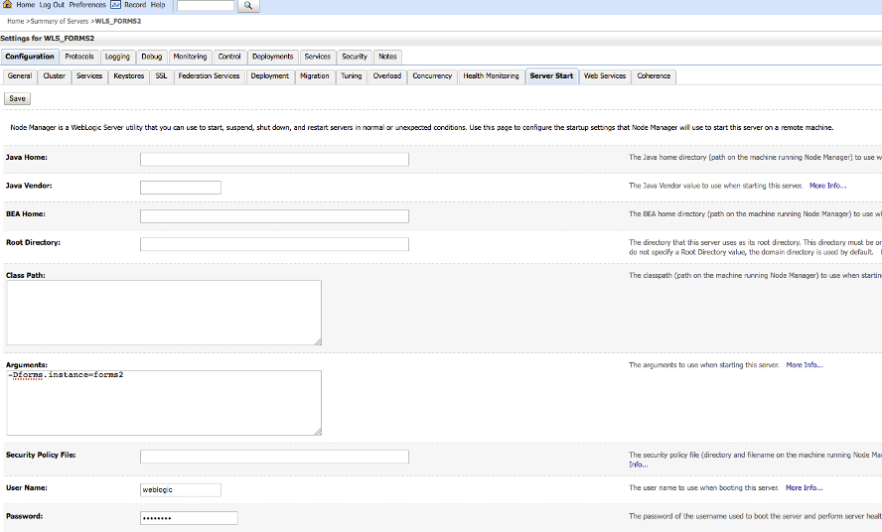This screenshot has height=532, width=882.
Task: Open Help in the top bar
Action: (x=158, y=5)
